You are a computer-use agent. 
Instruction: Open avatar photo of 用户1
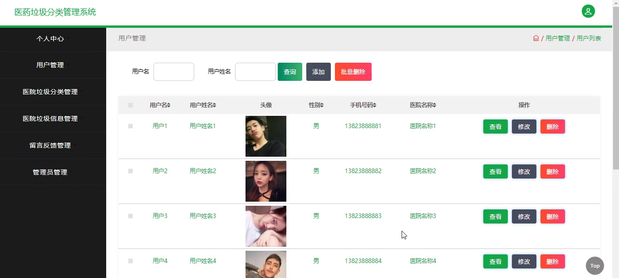[266, 136]
